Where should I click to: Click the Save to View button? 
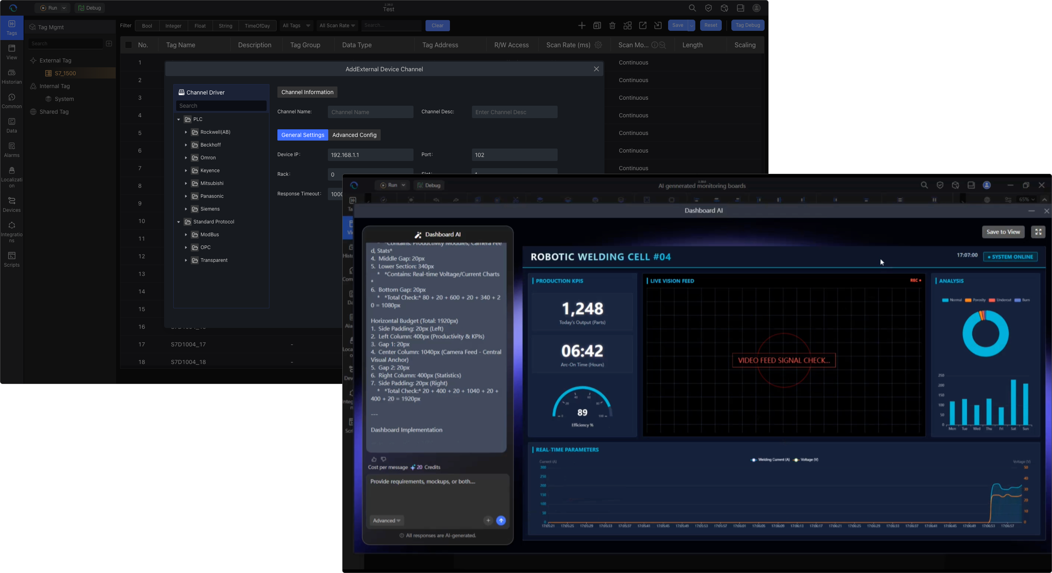click(1003, 232)
